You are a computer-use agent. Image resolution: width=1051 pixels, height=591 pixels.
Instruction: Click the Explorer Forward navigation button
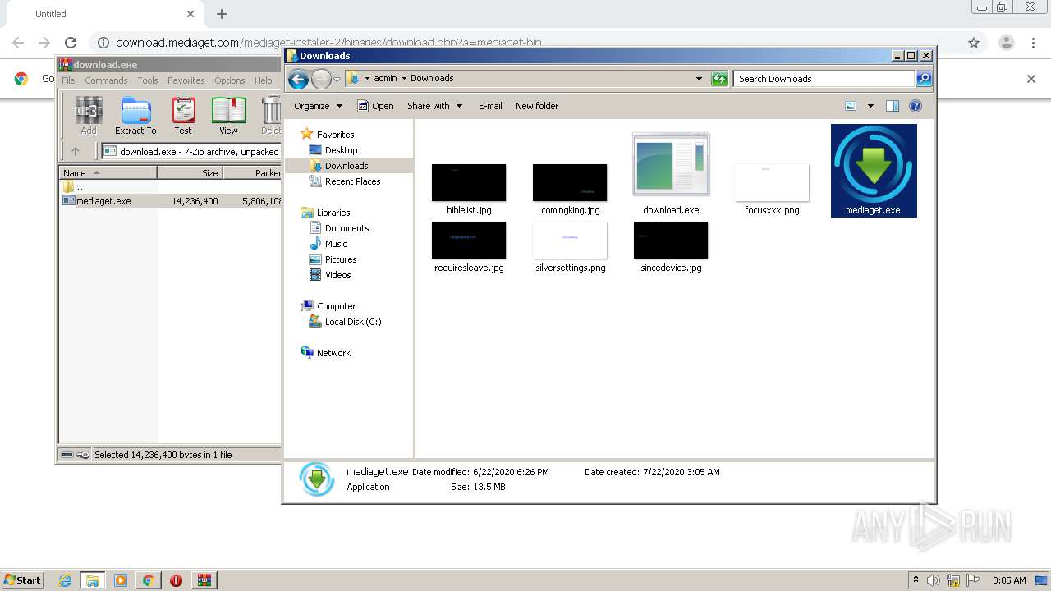321,79
